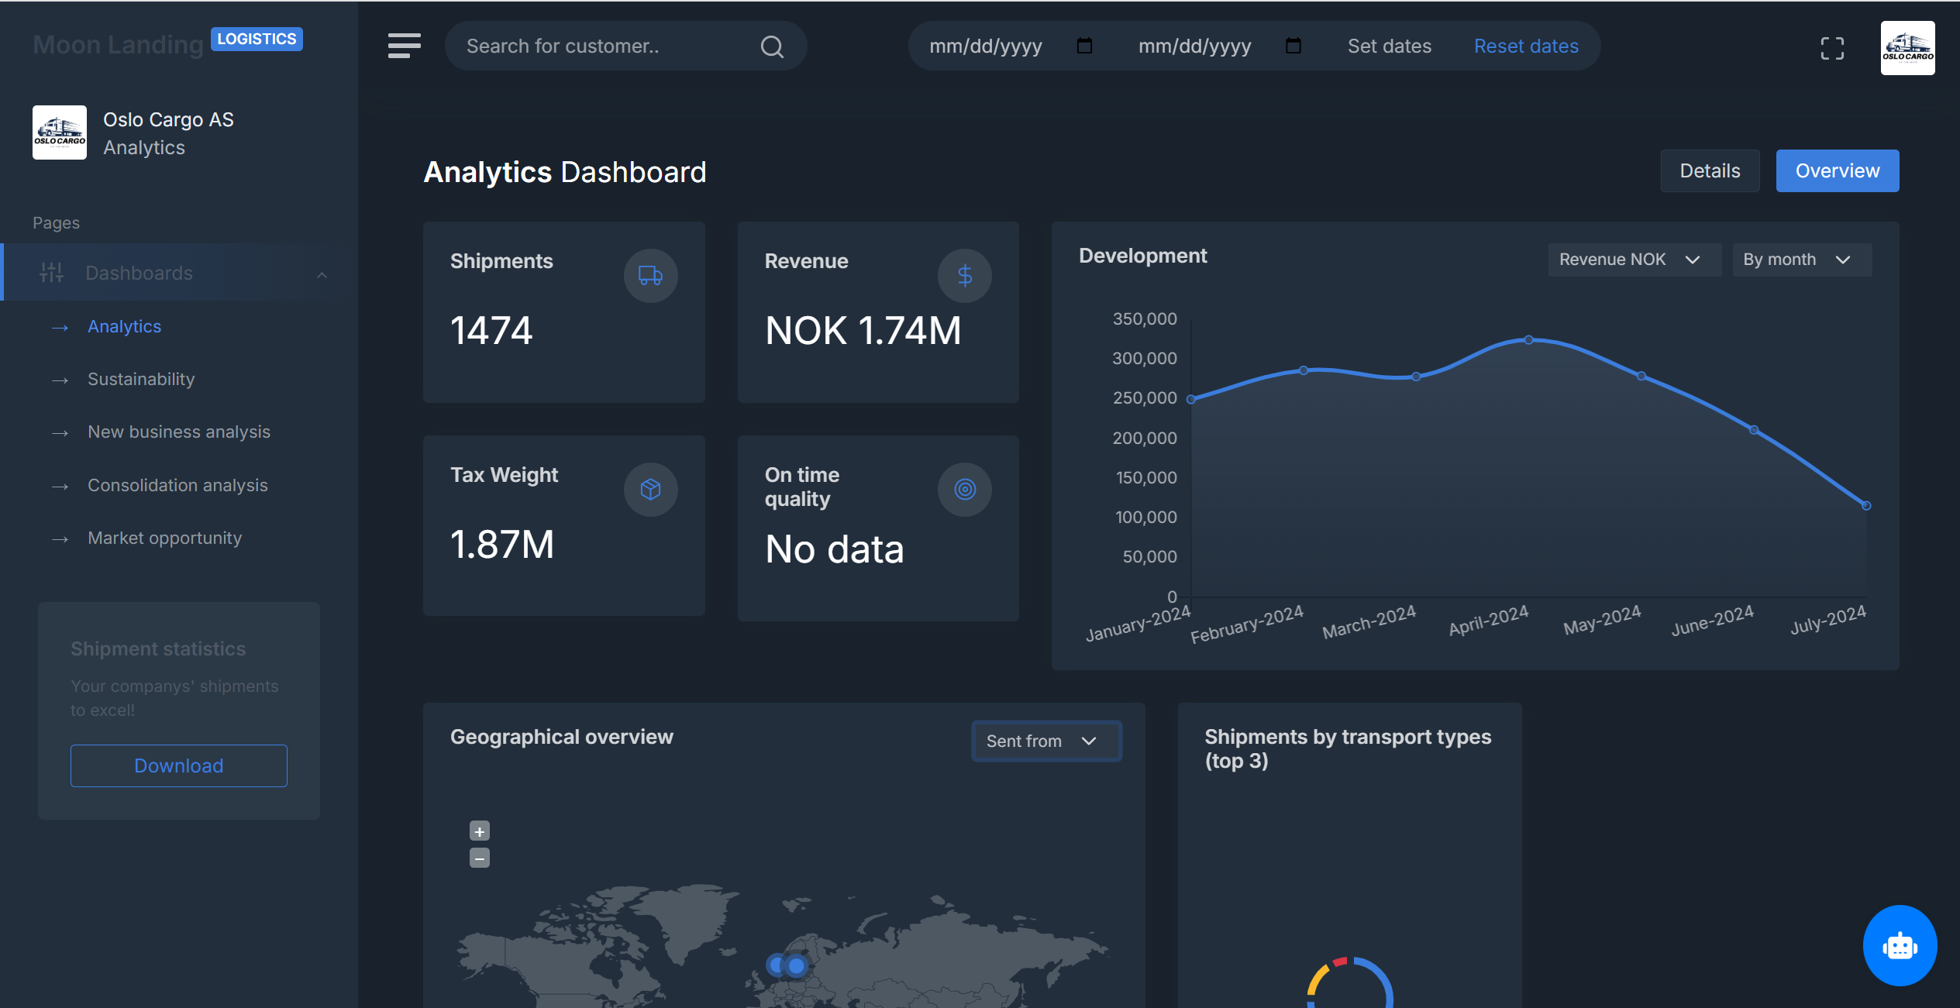The height and width of the screenshot is (1008, 1960).
Task: Open the end date calendar picker icon
Action: tap(1293, 46)
